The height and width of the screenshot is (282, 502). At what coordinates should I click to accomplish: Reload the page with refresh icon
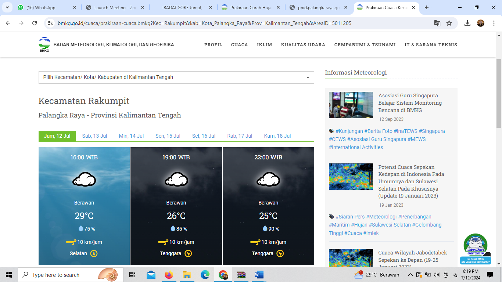click(35, 23)
